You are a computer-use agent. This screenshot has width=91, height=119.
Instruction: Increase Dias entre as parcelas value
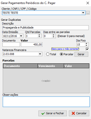(x=53, y=35)
